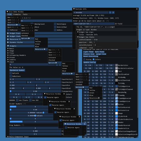Apply the Light Theme button
Image resolution: width=141 pixels, height=141 pixels.
coord(88,52)
